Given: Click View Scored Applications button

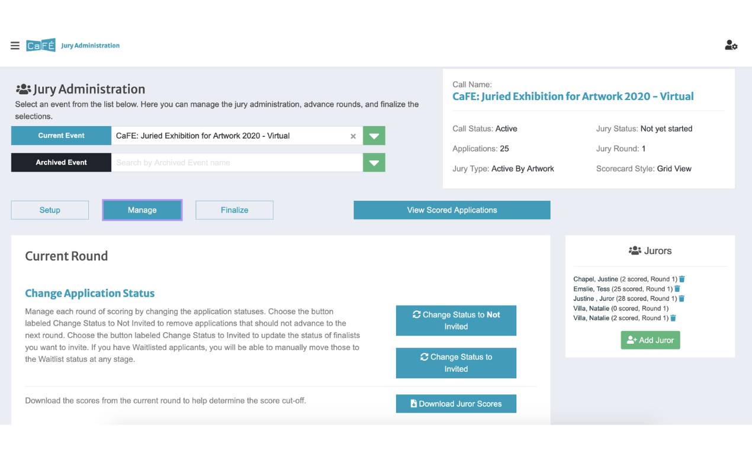Looking at the screenshot, I should coord(452,210).
